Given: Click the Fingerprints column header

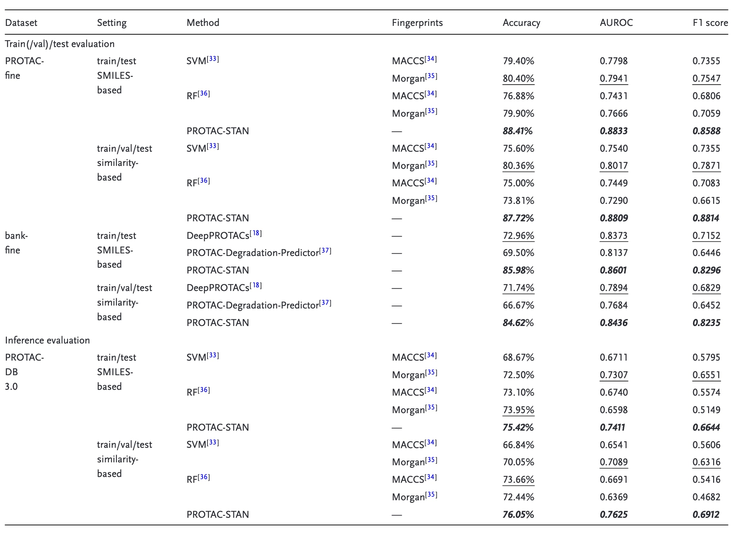Looking at the screenshot, I should [417, 23].
